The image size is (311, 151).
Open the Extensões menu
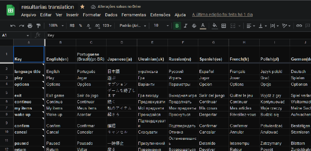click(160, 15)
